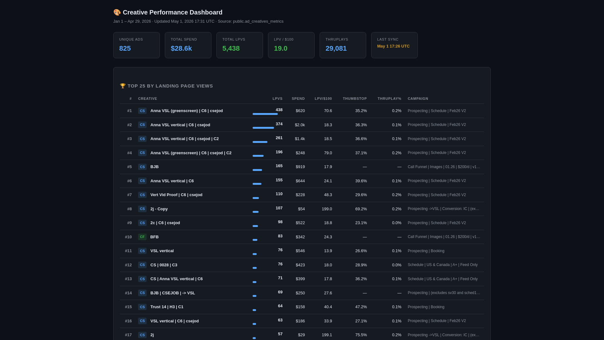Click the rank number #10
The image size is (604, 340).
point(128,237)
